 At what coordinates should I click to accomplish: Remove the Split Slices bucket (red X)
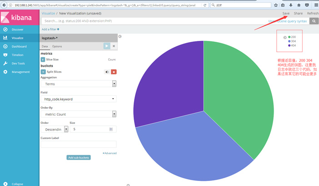(114, 72)
